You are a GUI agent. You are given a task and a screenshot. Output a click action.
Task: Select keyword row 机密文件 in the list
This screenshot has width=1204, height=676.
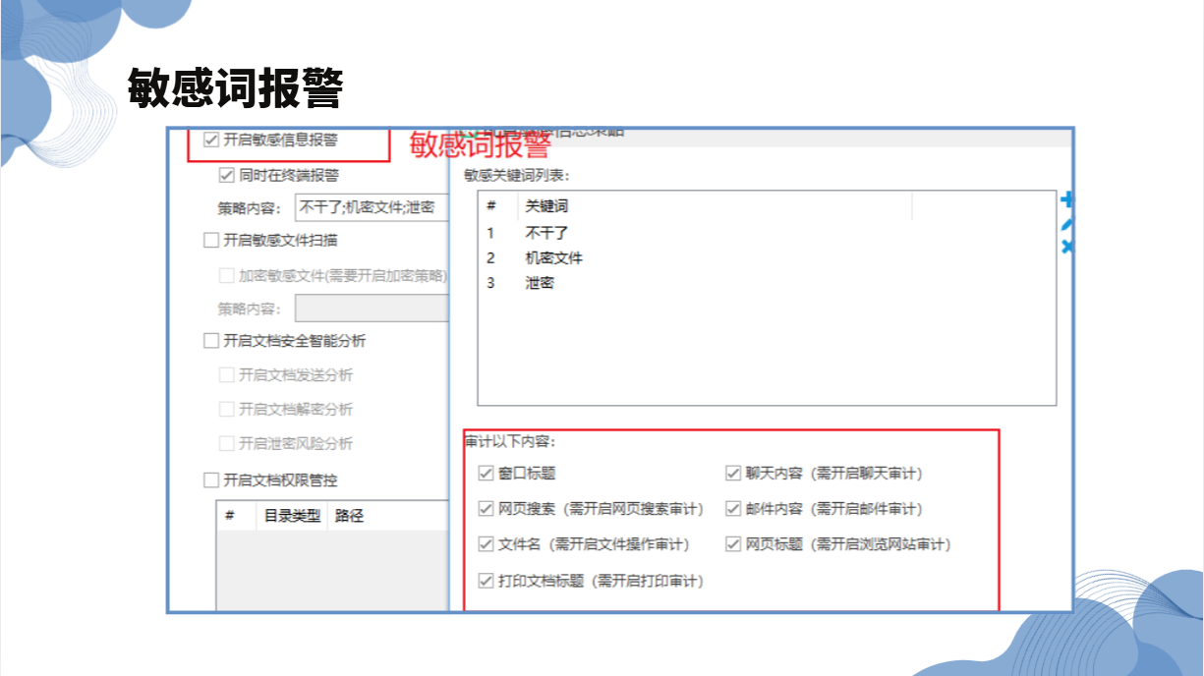tap(553, 257)
